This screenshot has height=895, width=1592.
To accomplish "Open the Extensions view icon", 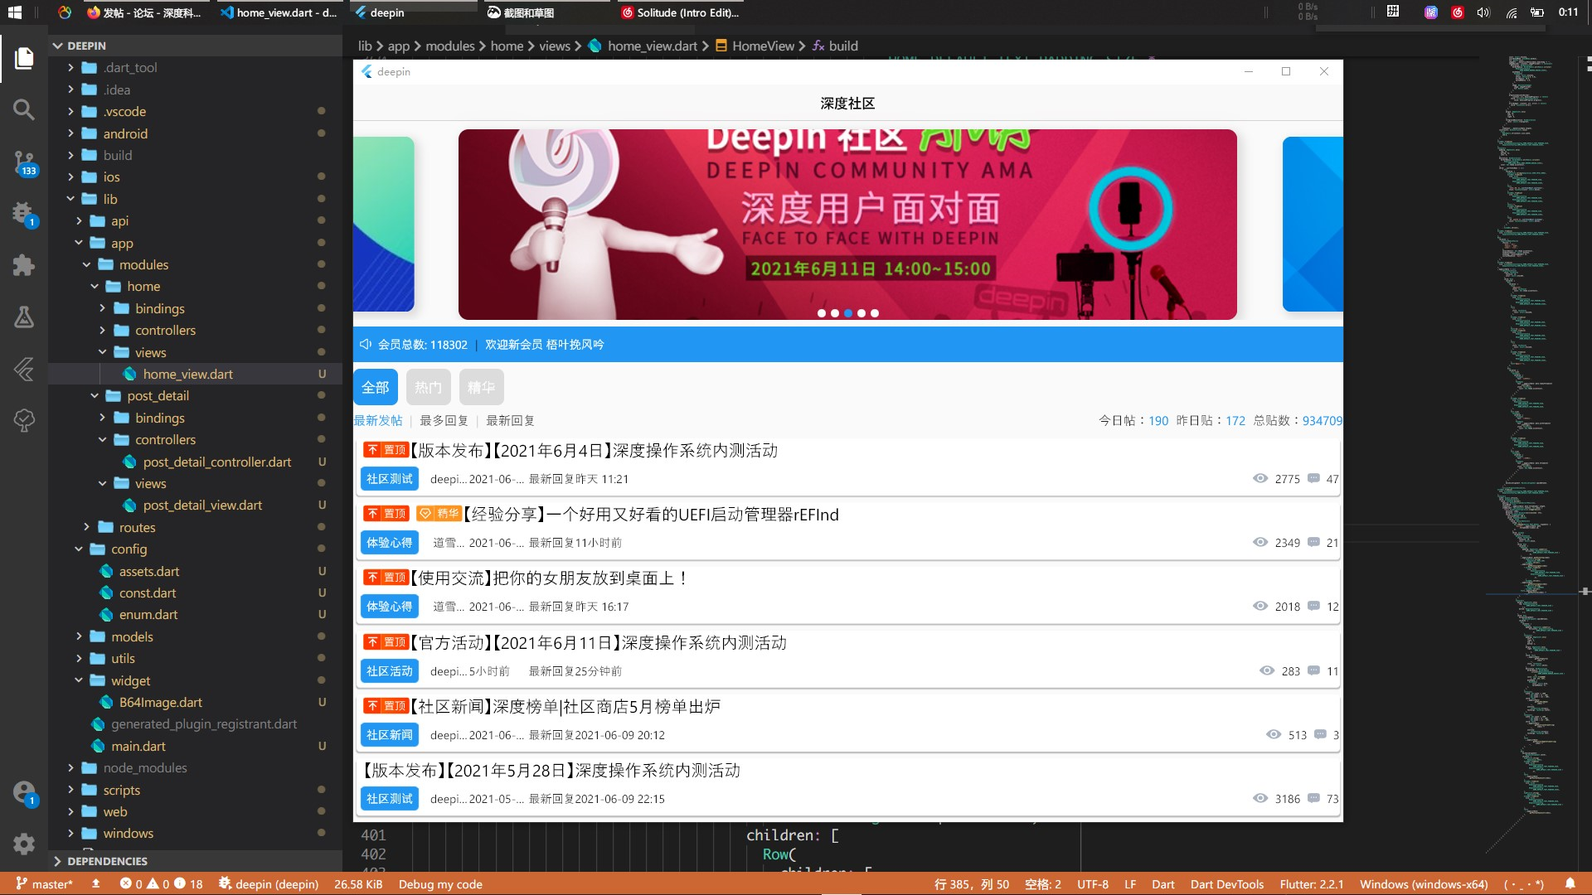I will 24,265.
